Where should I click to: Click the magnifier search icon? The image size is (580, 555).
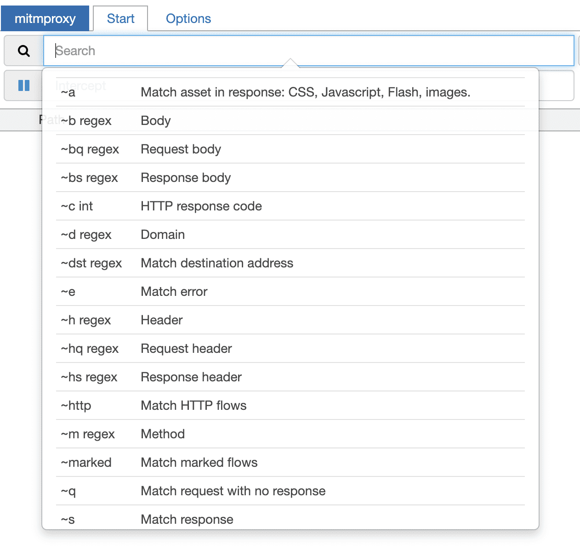pos(24,51)
